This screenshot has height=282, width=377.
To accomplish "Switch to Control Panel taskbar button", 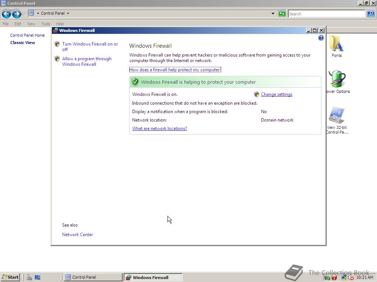I will [93, 277].
